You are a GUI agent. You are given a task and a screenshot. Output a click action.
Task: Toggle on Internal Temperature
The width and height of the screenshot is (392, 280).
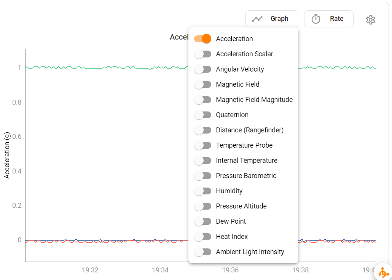pyautogui.click(x=203, y=160)
